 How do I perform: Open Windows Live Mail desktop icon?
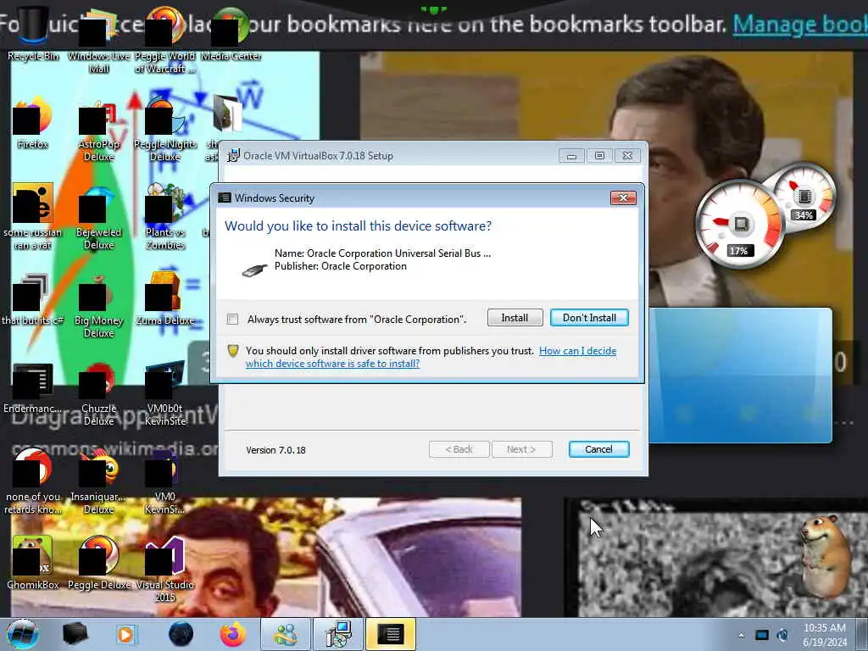(98, 39)
